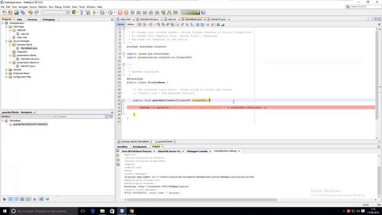Screen dimensions: 382x215
Task: Open the Windows Start button
Action: pyautogui.click(x=5, y=211)
